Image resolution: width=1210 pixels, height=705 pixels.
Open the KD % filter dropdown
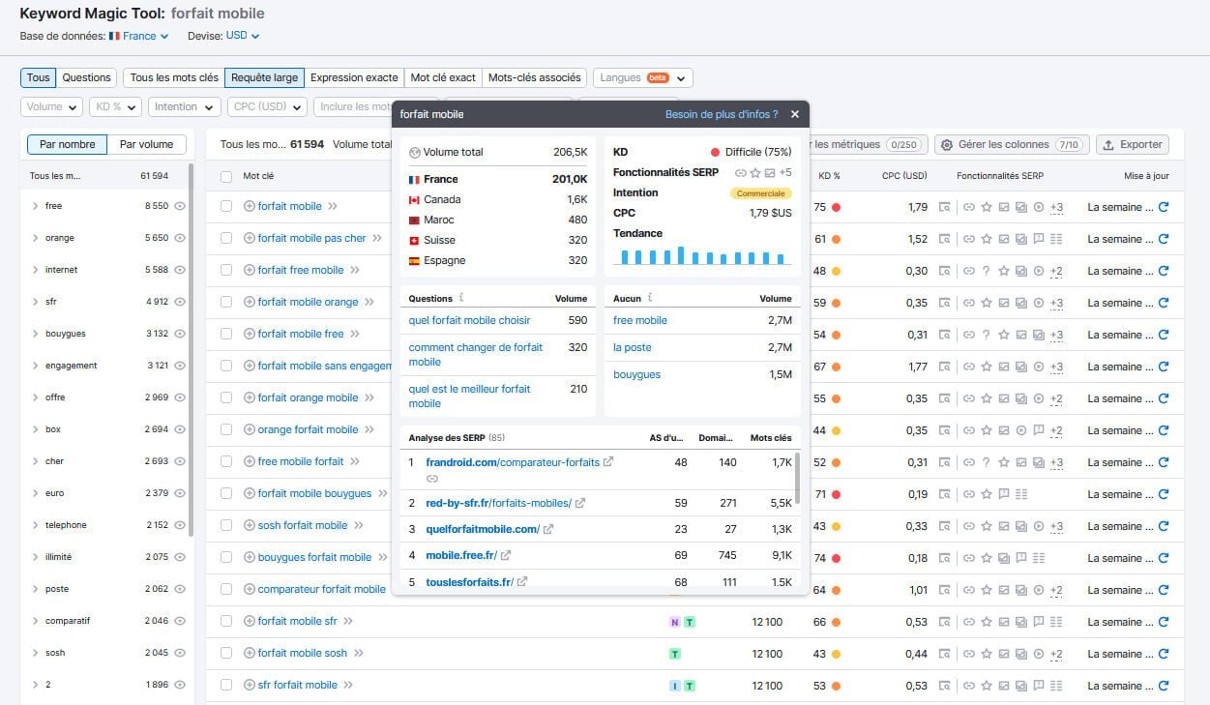115,106
